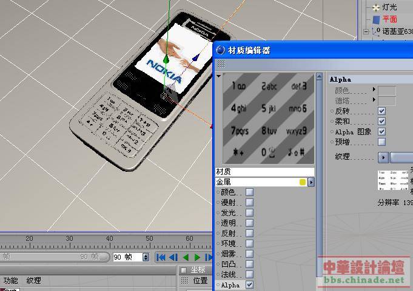
Task: Click the 颜色 swatch in Alpha panel
Action: [387, 90]
